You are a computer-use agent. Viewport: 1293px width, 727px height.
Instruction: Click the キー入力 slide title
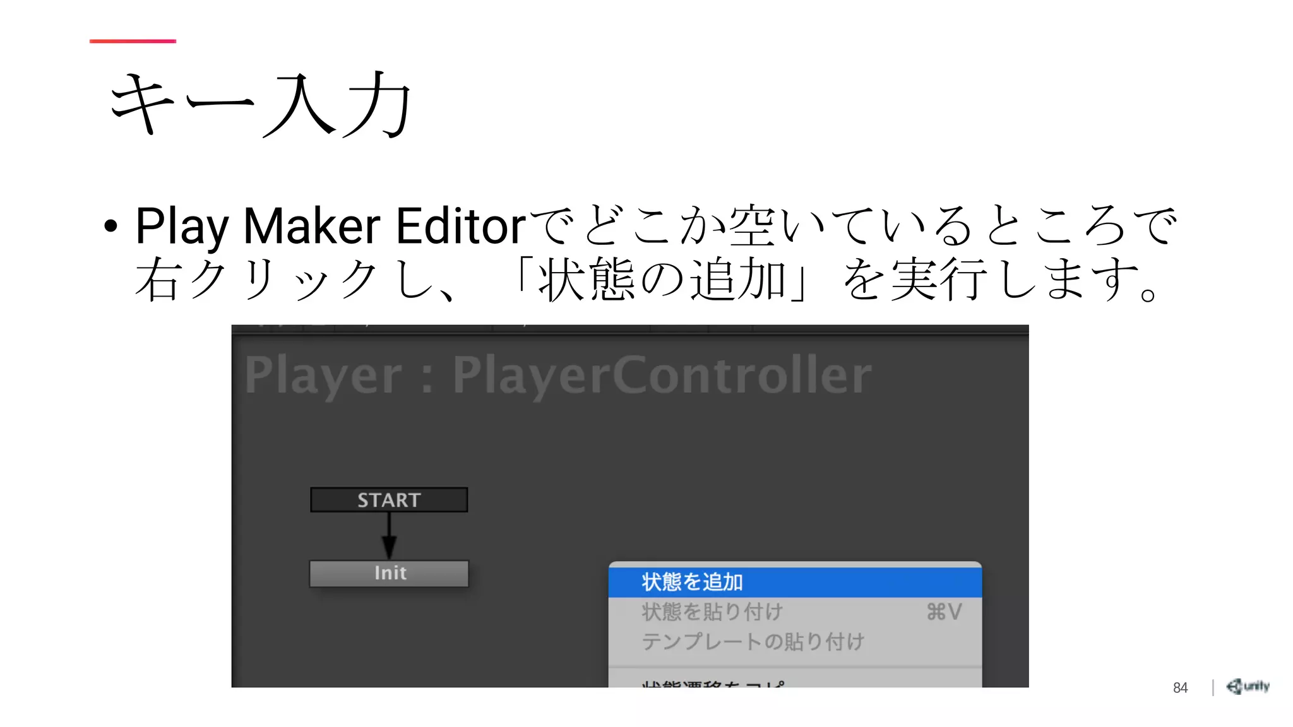coord(261,105)
